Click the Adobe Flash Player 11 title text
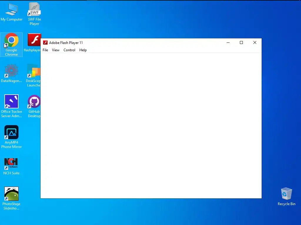This screenshot has height=225, width=301. [x=66, y=43]
